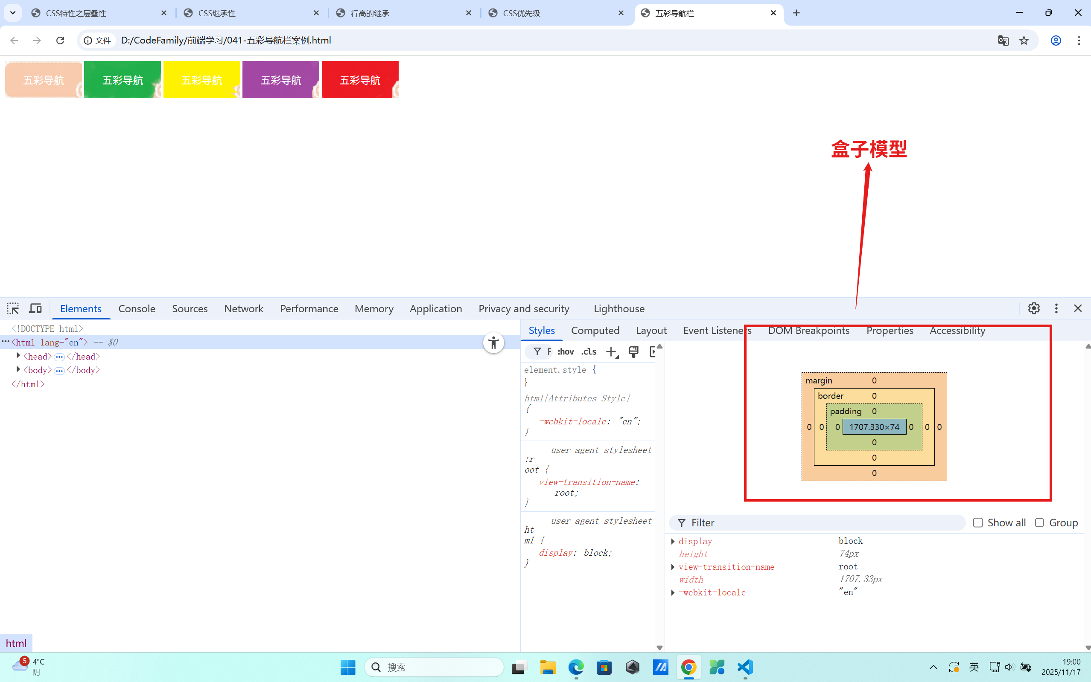The width and height of the screenshot is (1091, 682).
Task: Toggle the device toolbar icon
Action: pos(35,308)
